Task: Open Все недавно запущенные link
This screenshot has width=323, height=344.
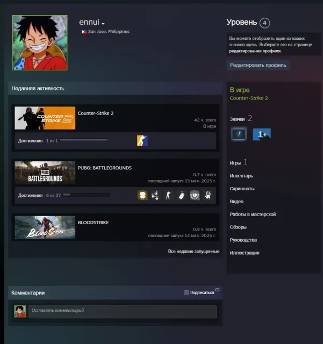Action: 194,252
